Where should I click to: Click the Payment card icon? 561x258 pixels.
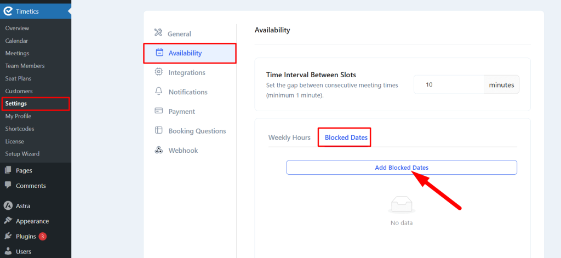point(158,111)
